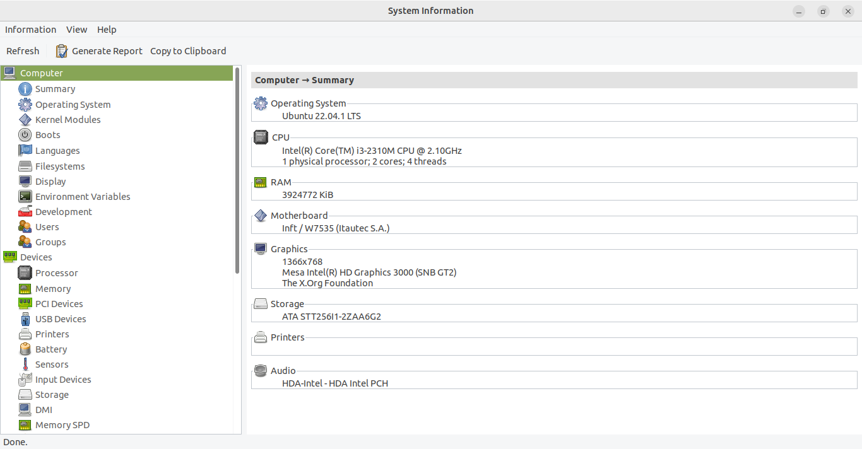Click the Processor chip icon in sidebar
Viewport: 862px width, 449px height.
(25, 273)
